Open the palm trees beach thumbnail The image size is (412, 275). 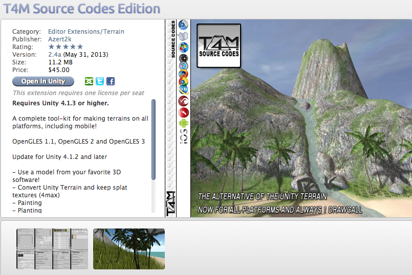129,249
